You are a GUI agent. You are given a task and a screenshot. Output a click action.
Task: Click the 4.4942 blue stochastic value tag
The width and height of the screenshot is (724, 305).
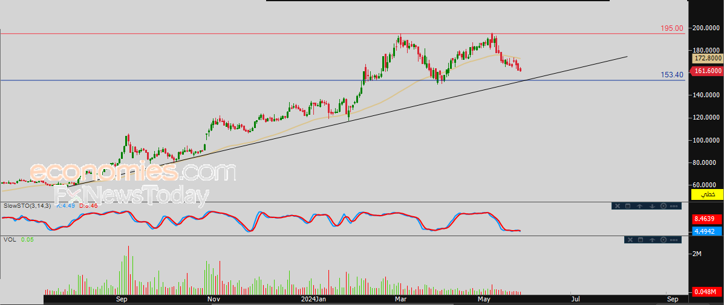click(x=707, y=231)
